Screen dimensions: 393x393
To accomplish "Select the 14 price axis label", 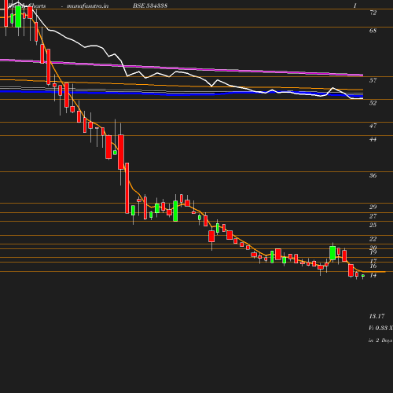I will (373, 275).
